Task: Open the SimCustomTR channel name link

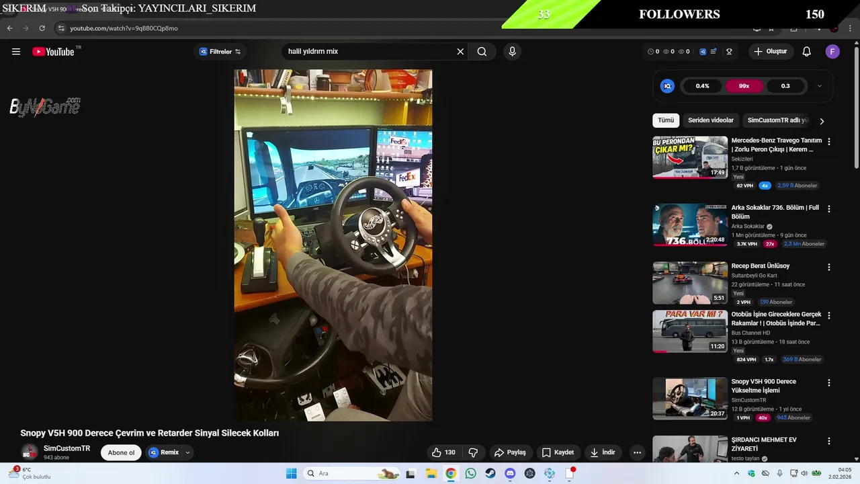Action: pos(67,448)
